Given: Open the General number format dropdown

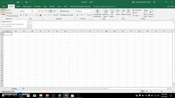Looking at the screenshot, I should (x=91, y=11).
